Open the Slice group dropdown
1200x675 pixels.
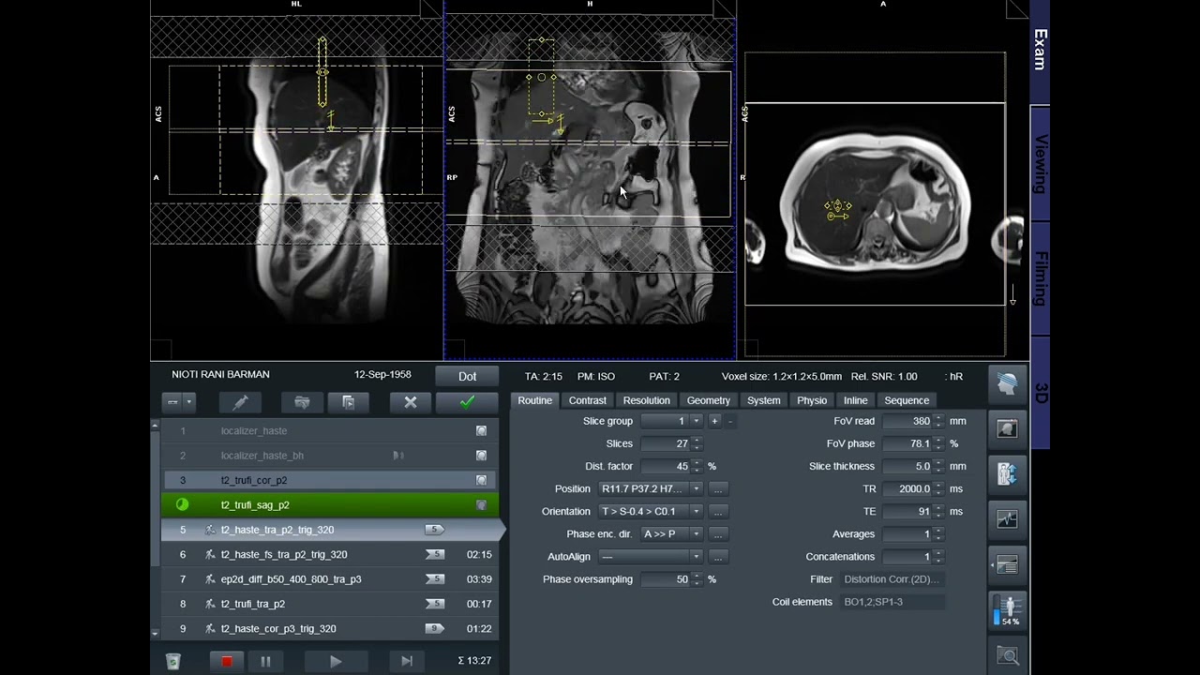click(x=697, y=421)
